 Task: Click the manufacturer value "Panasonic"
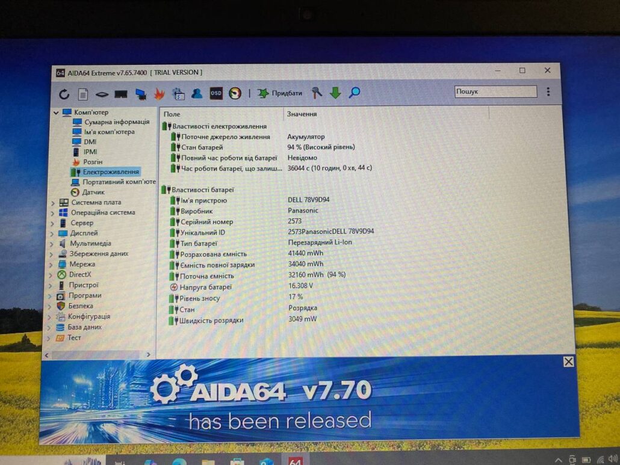(303, 211)
